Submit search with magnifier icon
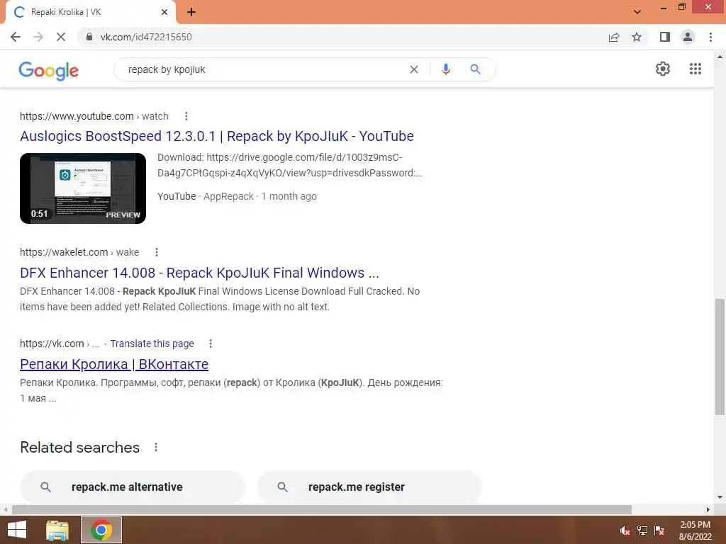This screenshot has height=544, width=726. 476,69
